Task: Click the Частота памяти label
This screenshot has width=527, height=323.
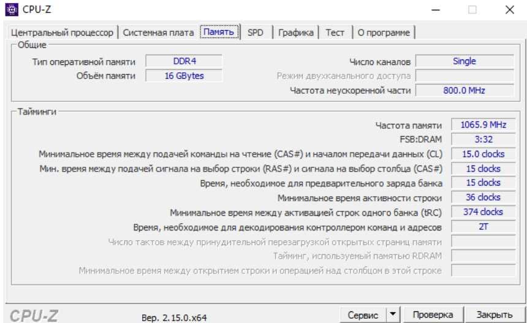Action: coord(409,126)
